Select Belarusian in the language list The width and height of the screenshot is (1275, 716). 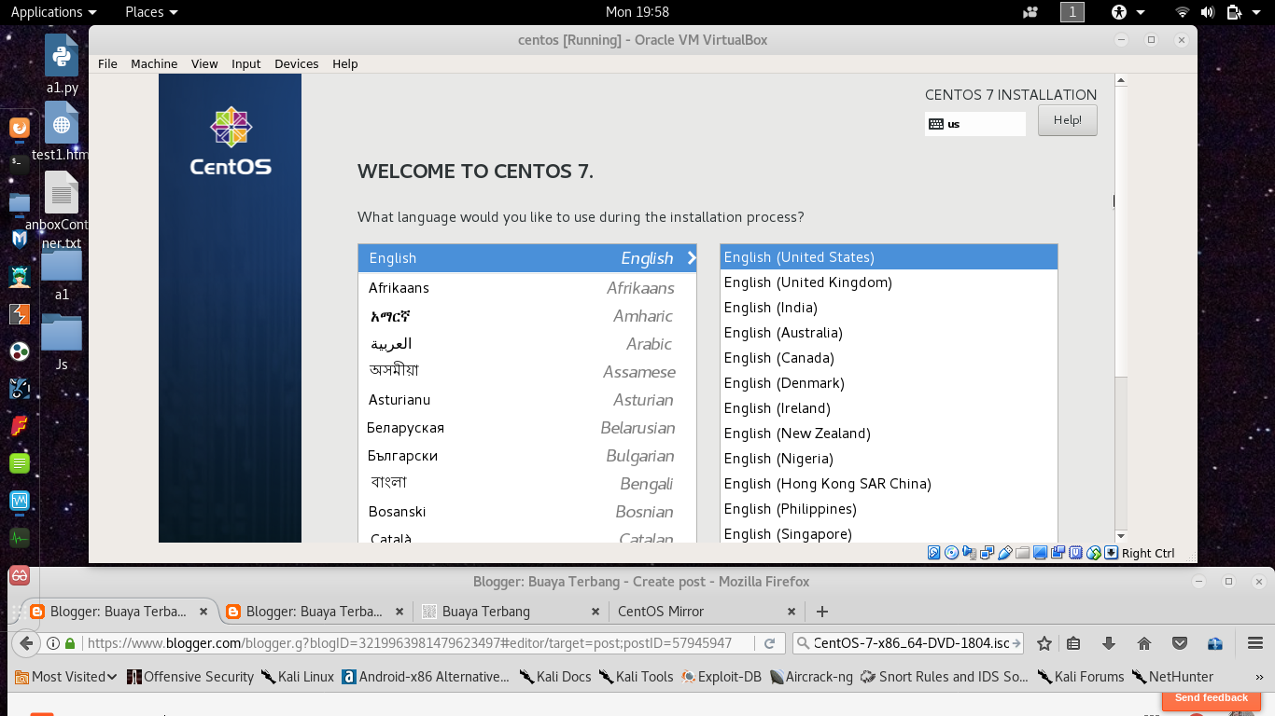click(527, 428)
